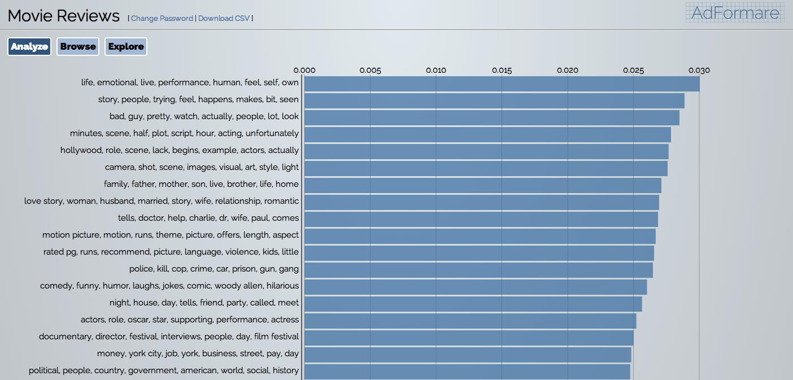This screenshot has width=793, height=380.
Task: Click the AdFormare logo
Action: click(735, 12)
